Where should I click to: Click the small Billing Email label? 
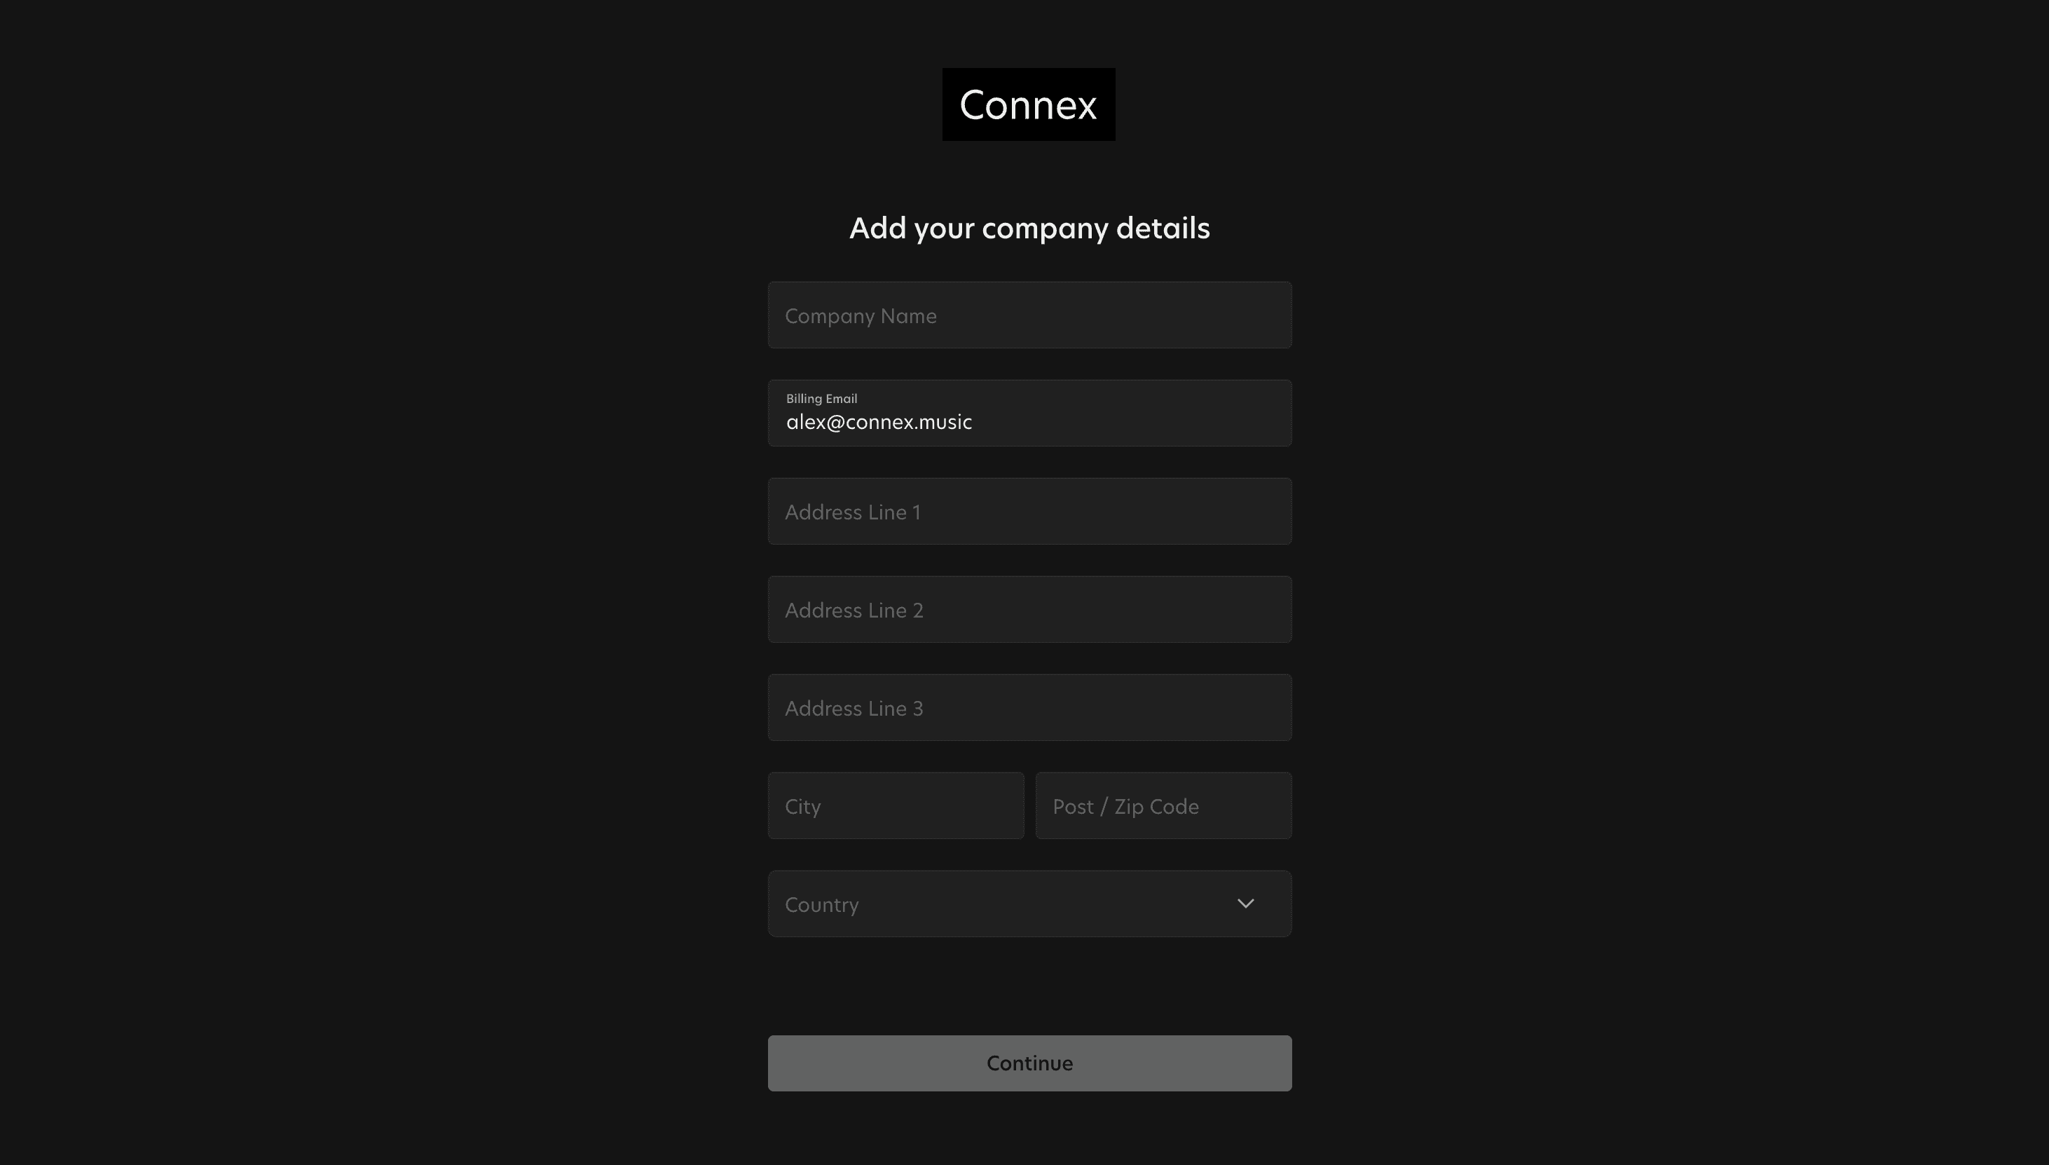pyautogui.click(x=821, y=398)
